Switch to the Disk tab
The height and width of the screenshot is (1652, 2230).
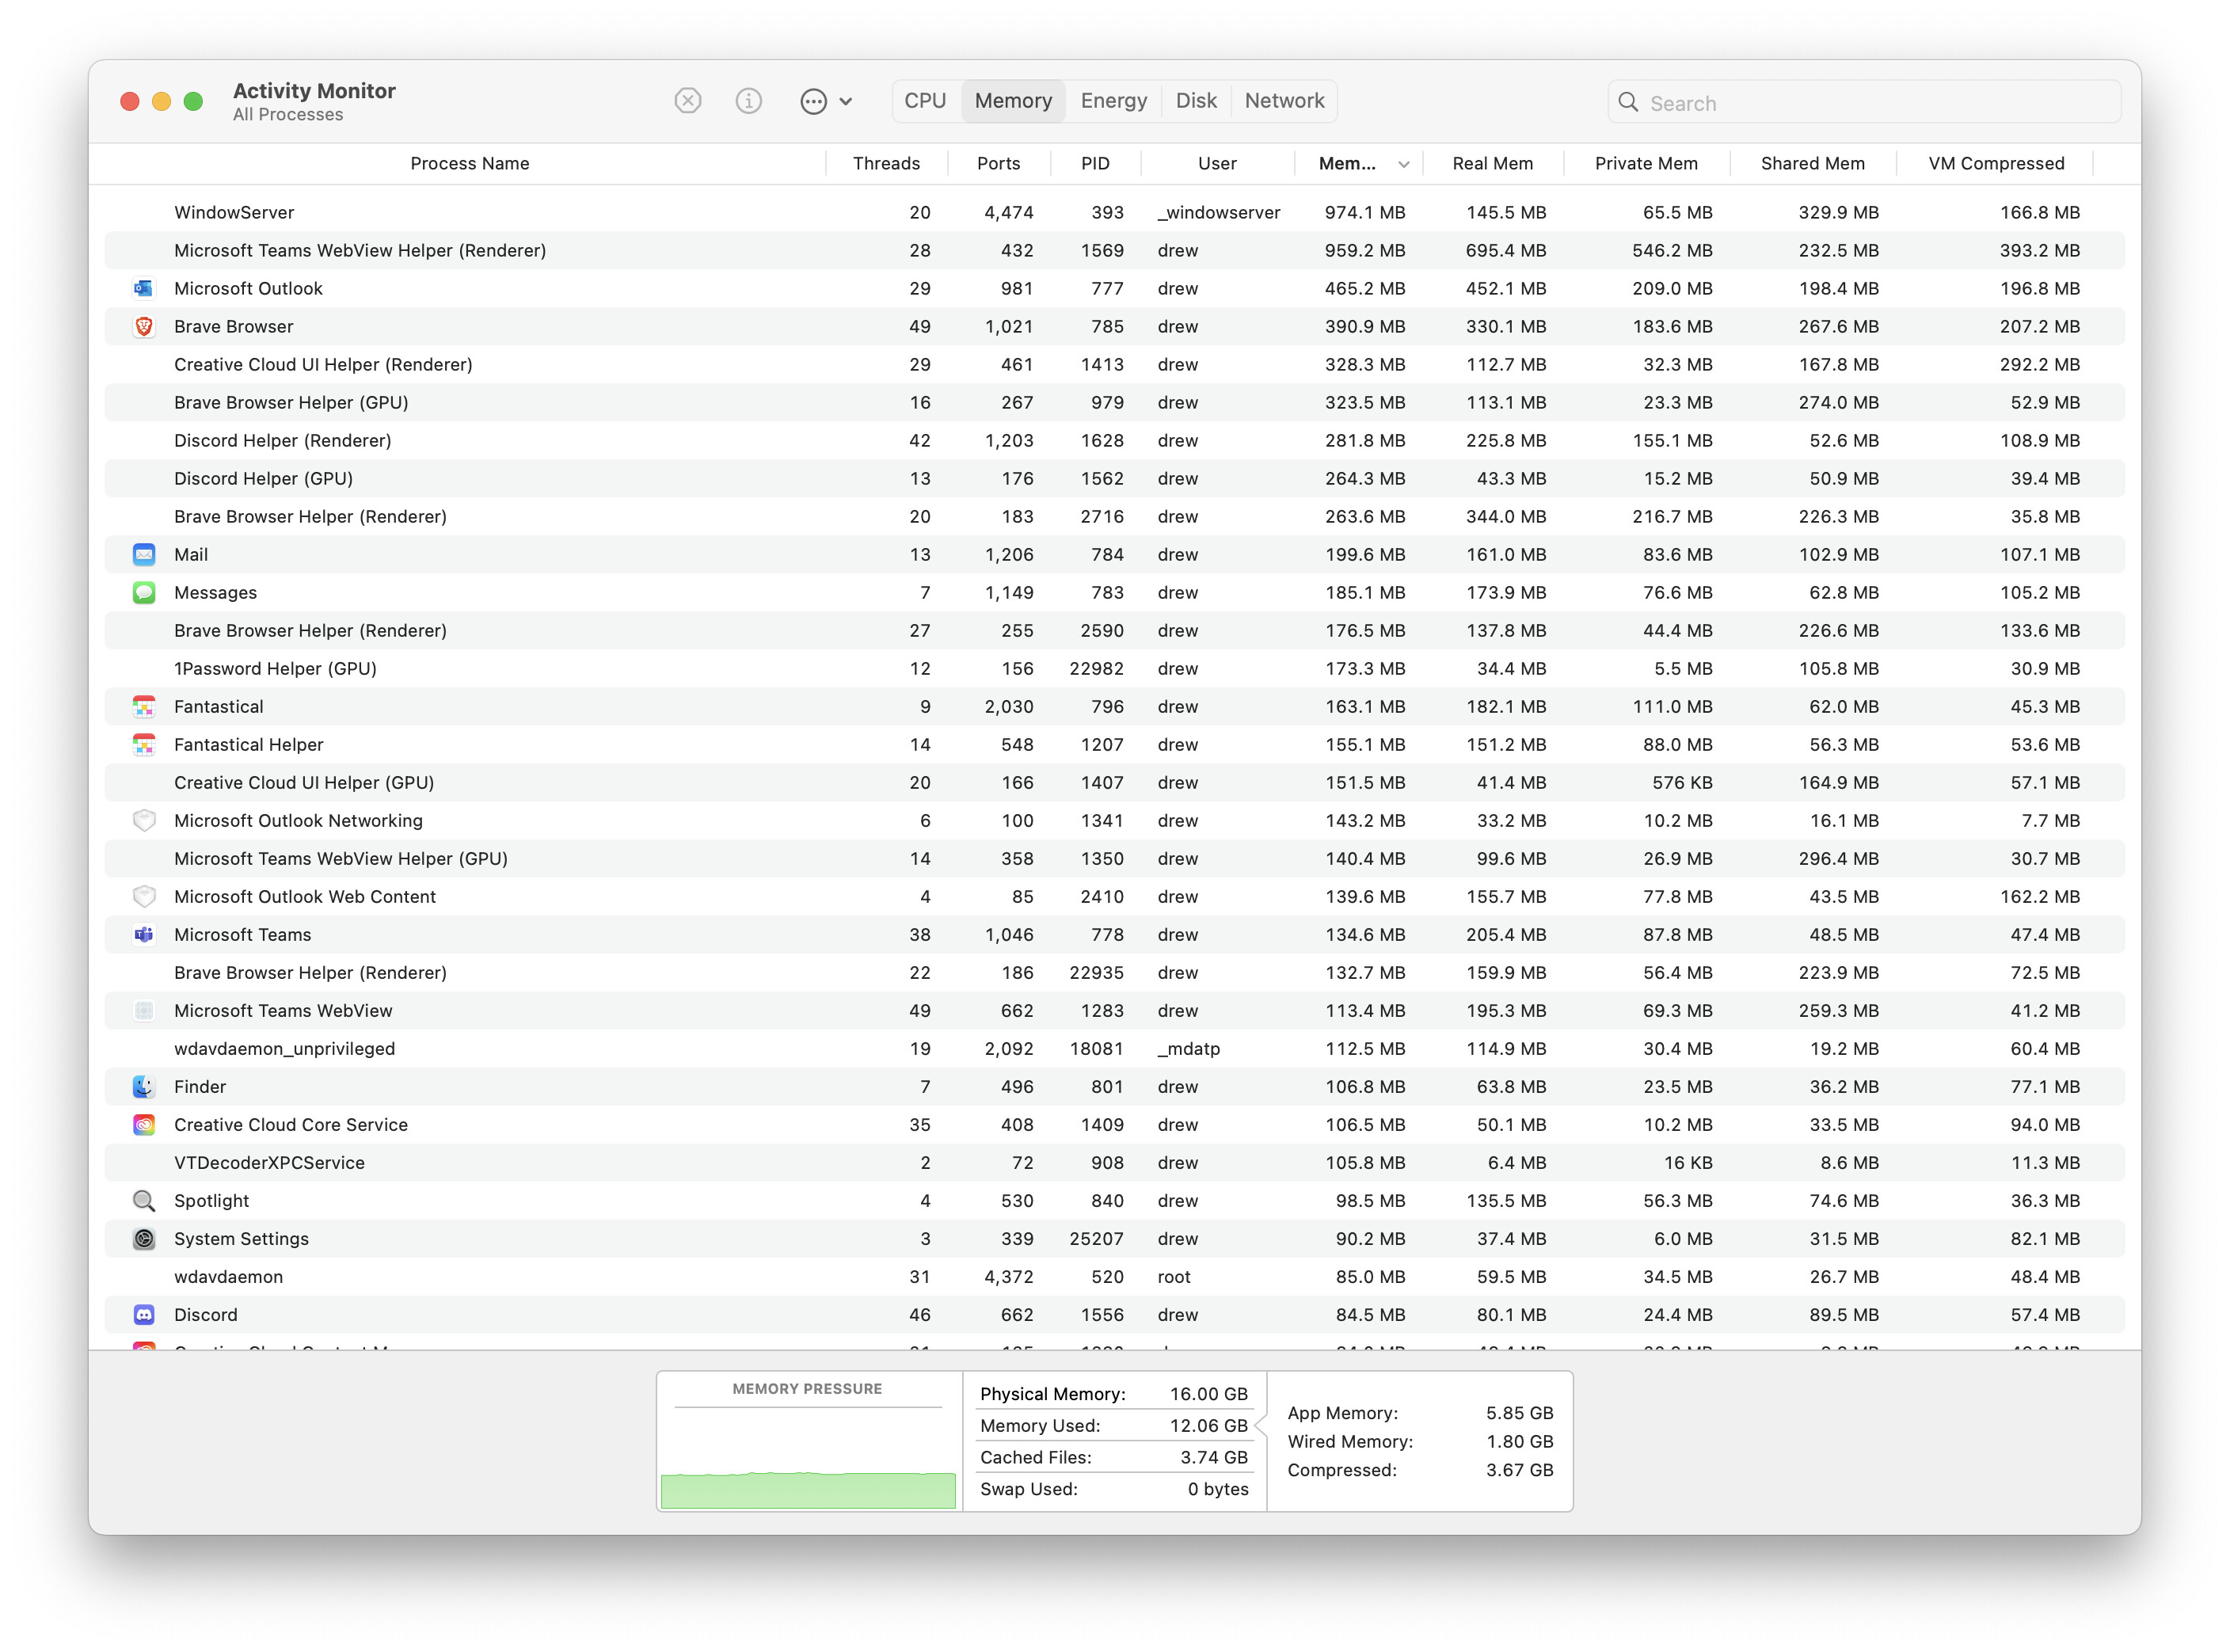coord(1196,101)
